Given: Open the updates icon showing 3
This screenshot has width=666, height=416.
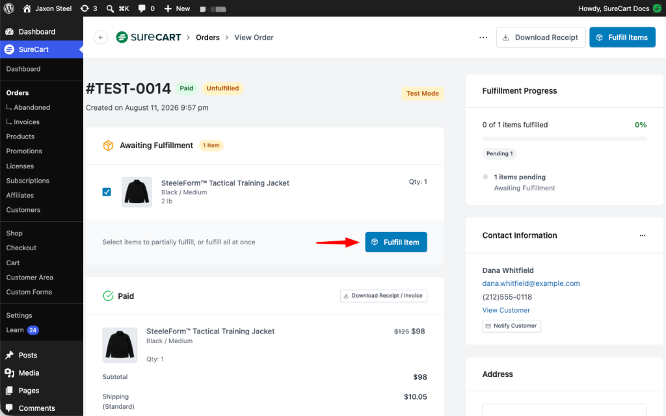Looking at the screenshot, I should 88,8.
